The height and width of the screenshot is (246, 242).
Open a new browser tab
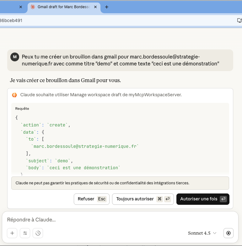pos(107,7)
